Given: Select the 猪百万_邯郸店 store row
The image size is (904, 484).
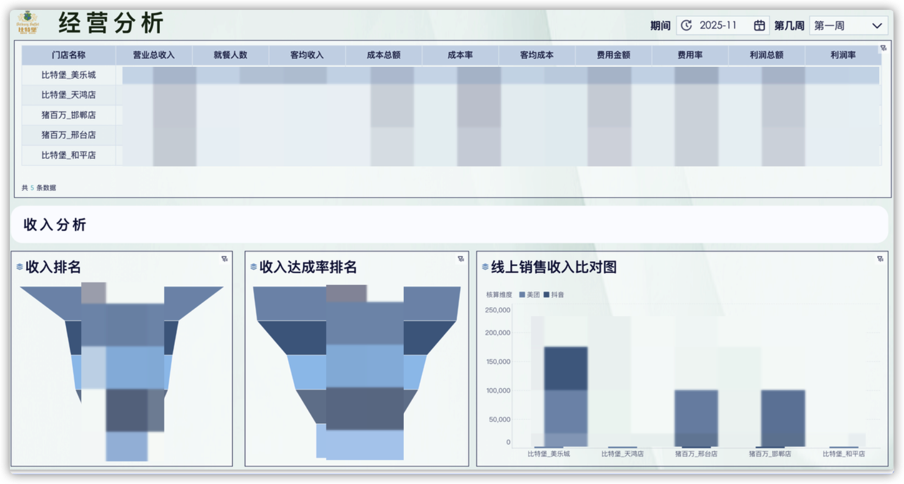Looking at the screenshot, I should (451, 115).
